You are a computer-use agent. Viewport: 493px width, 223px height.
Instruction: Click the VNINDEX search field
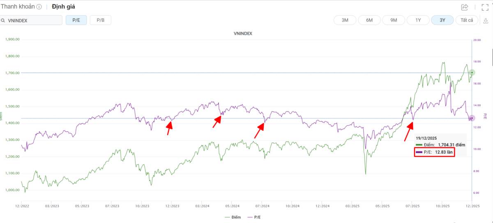[34, 20]
